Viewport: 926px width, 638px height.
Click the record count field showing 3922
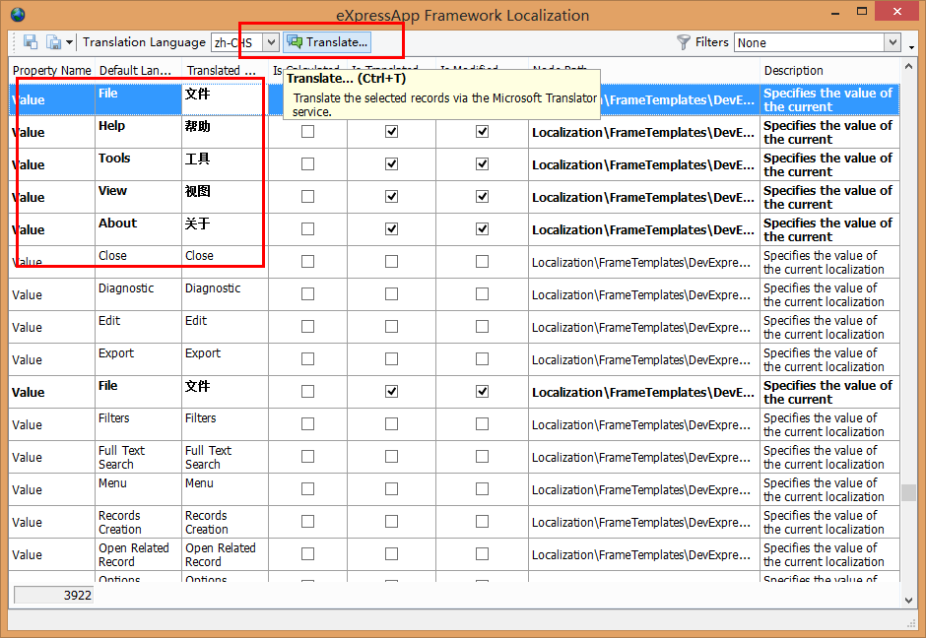click(x=53, y=595)
